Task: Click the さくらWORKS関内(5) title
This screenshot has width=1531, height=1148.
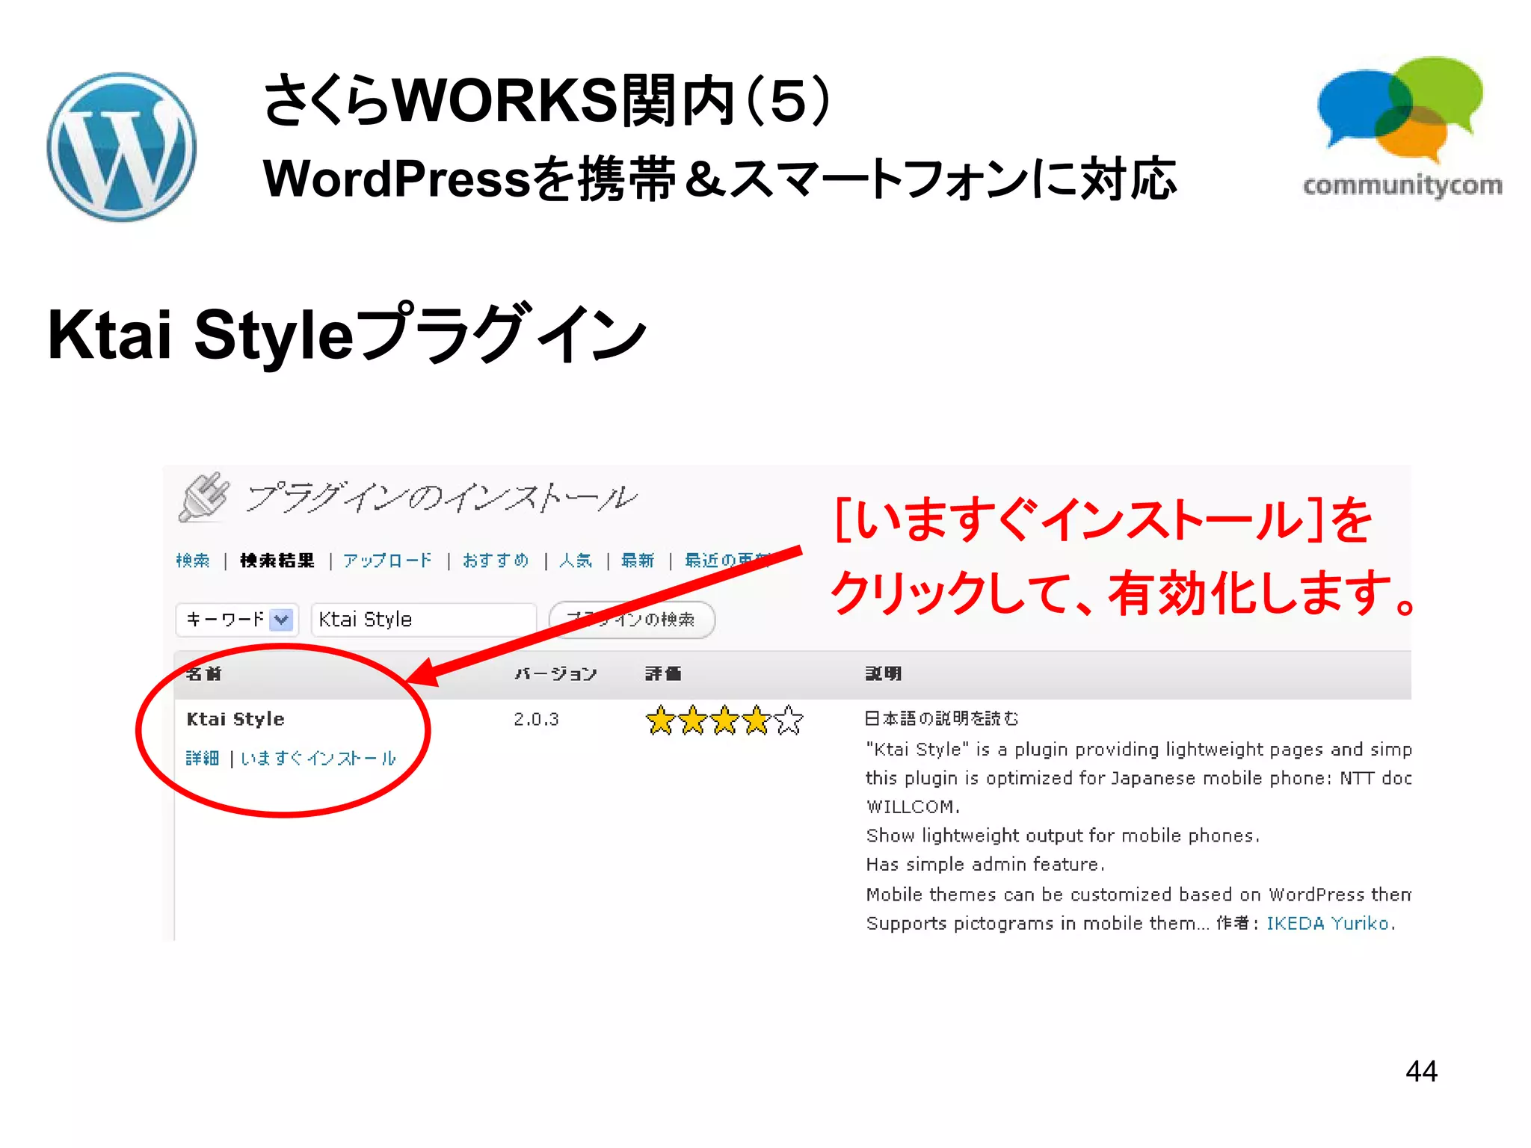Action: pos(546,100)
